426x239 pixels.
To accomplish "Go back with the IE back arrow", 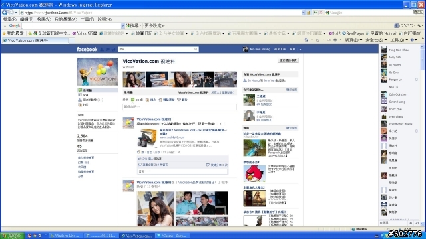I will click(x=5, y=13).
